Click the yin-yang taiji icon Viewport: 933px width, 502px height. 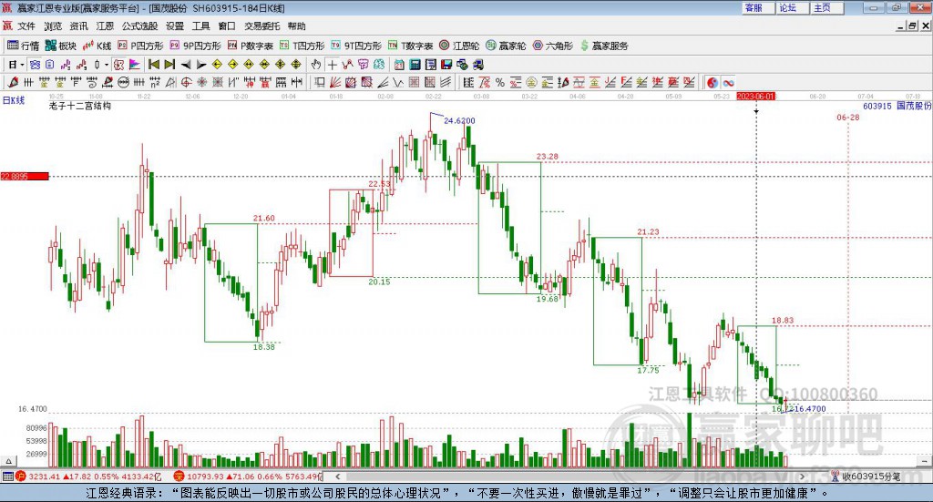[713, 83]
